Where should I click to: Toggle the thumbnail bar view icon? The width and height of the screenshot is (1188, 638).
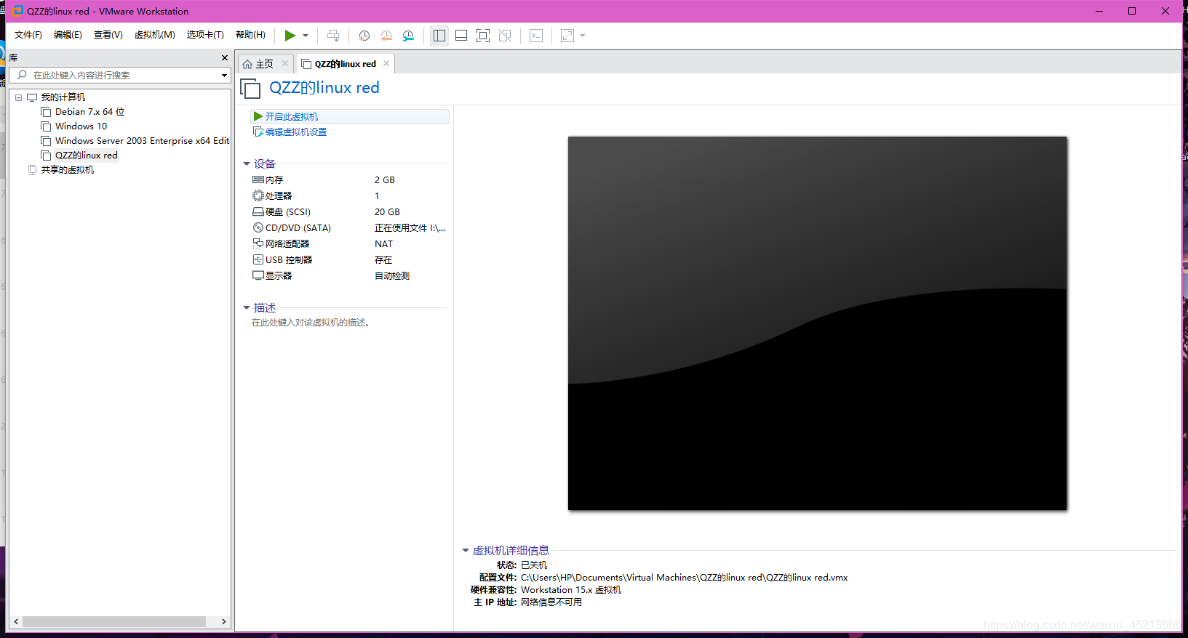(461, 36)
